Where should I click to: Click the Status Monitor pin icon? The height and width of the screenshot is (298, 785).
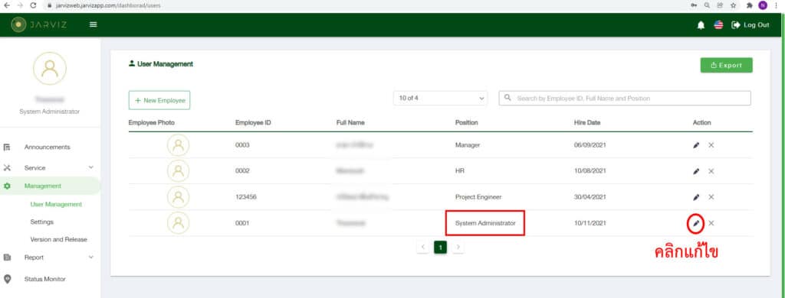[7, 279]
